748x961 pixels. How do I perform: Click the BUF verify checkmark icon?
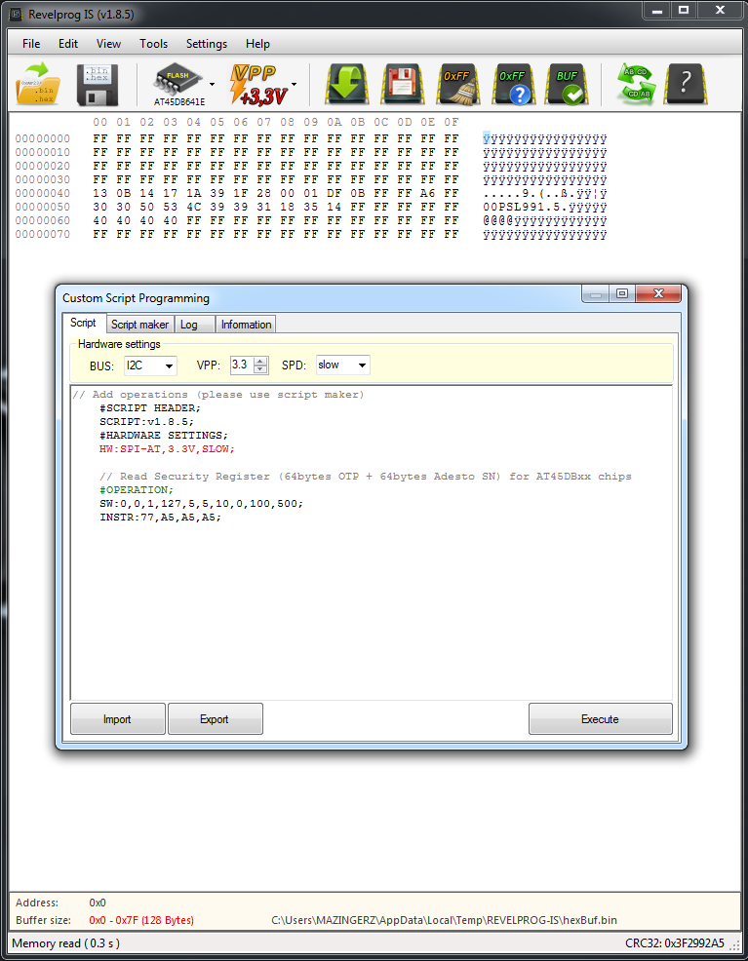point(567,84)
